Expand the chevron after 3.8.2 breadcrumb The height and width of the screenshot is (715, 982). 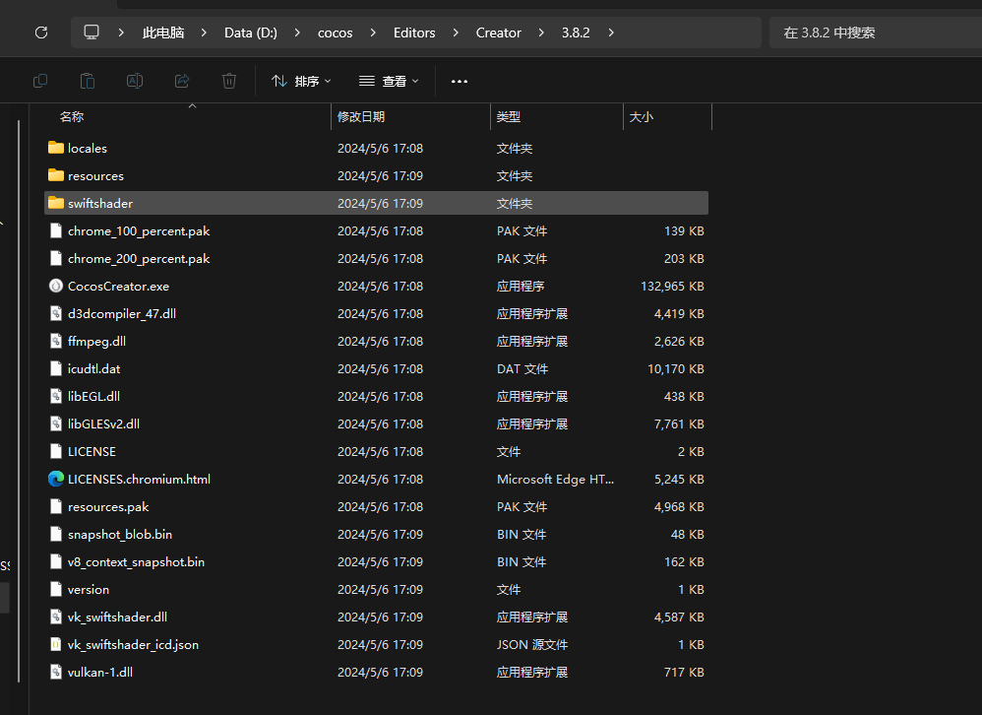pos(611,32)
